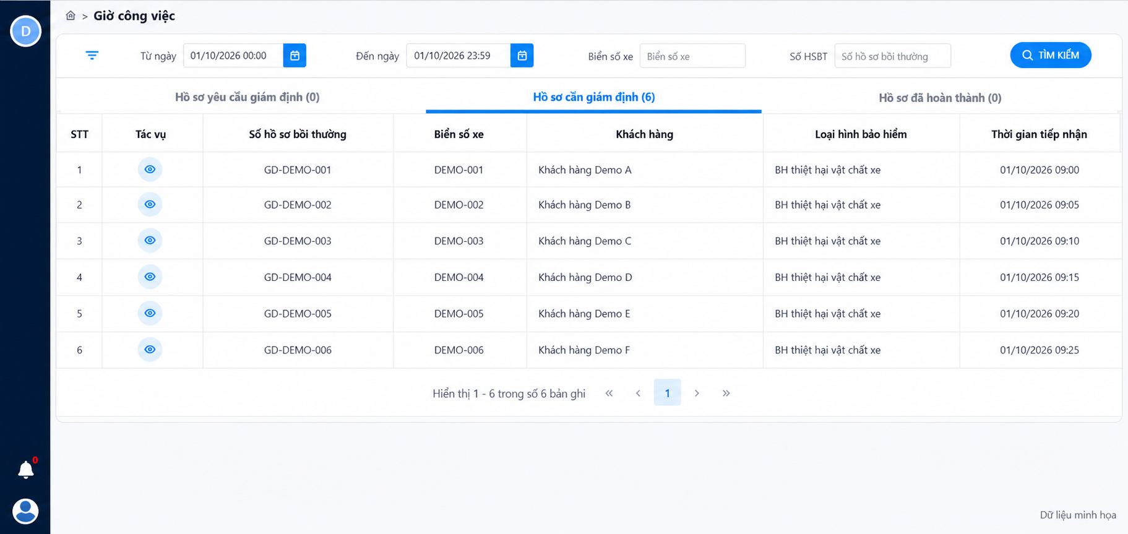Image resolution: width=1128 pixels, height=534 pixels.
Task: Select page 1 in pagination
Action: pyautogui.click(x=667, y=393)
